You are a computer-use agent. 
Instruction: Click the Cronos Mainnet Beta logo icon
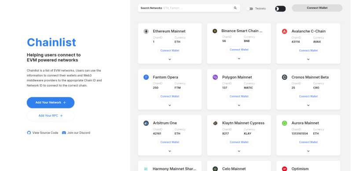pos(284,77)
